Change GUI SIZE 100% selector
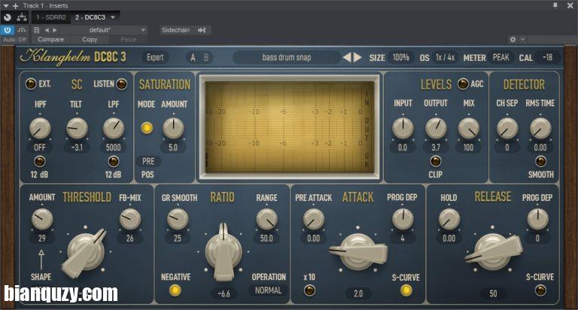Screen dimensions: 578x310 (x=400, y=57)
